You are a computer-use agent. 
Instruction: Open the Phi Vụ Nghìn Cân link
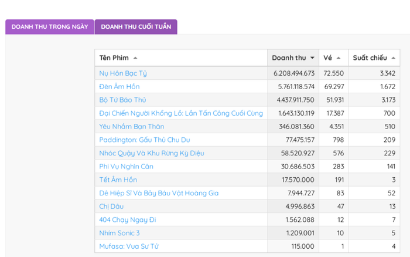(x=126, y=167)
